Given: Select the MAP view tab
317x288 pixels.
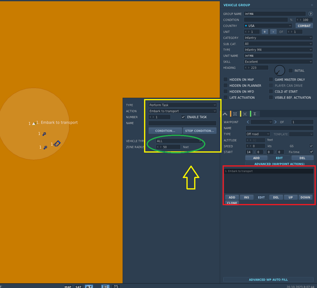Looking at the screenshot, I should pos(68,286).
